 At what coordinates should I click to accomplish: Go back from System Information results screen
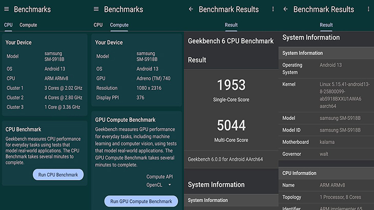(x=285, y=9)
